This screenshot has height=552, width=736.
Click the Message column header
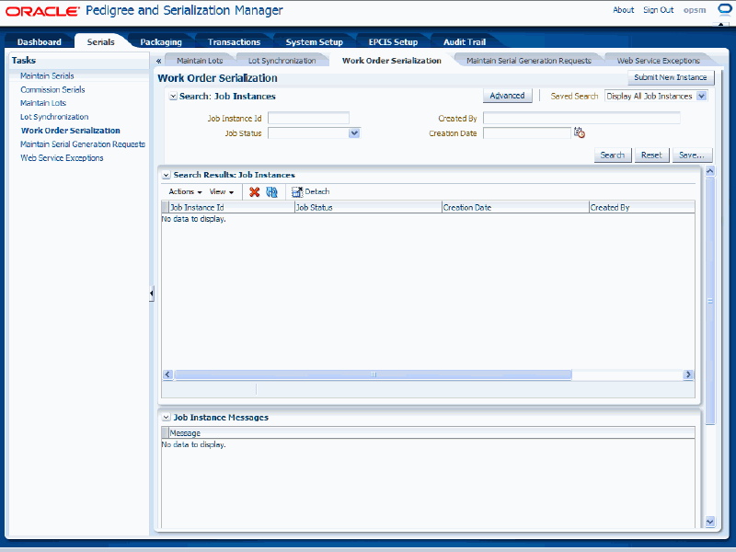[x=431, y=432]
